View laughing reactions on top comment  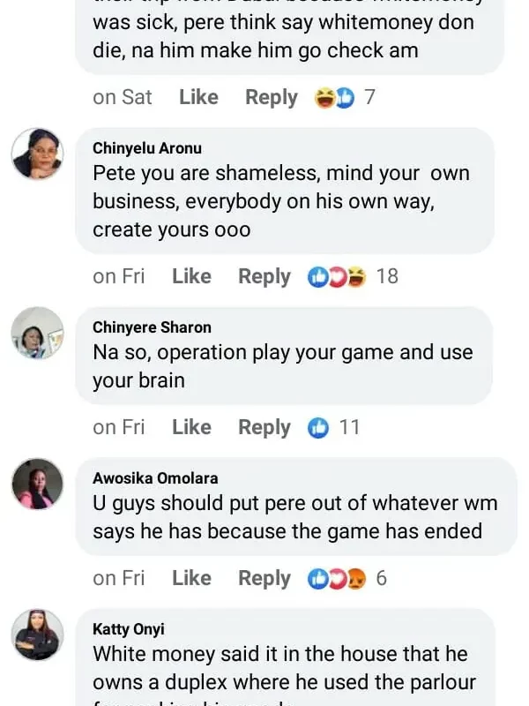(334, 97)
